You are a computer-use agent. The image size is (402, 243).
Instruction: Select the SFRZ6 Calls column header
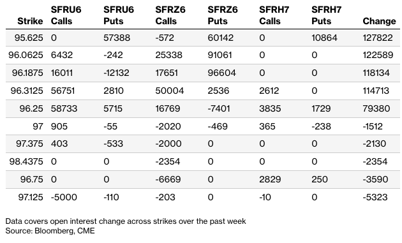(x=170, y=15)
